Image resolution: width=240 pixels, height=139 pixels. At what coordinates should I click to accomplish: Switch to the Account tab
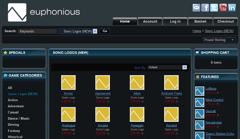pyautogui.click(x=150, y=21)
